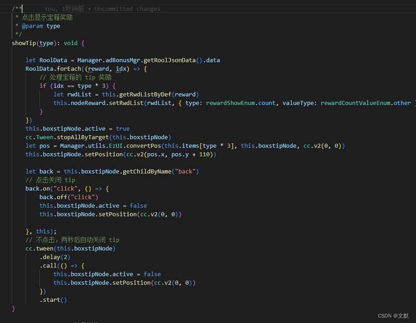Click the comment title '点击显示宝箱奖励'
The image size is (416, 323).
[x=47, y=18]
